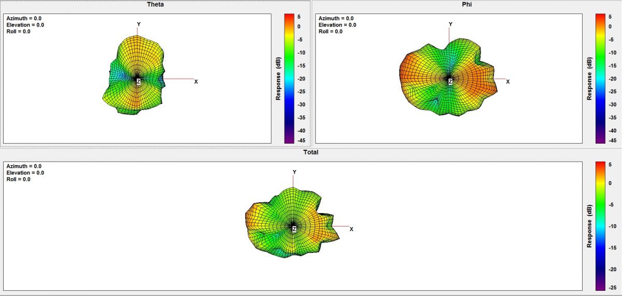The width and height of the screenshot is (622, 296).
Task: Click the Y axis label in Phi plot
Action: (x=450, y=24)
